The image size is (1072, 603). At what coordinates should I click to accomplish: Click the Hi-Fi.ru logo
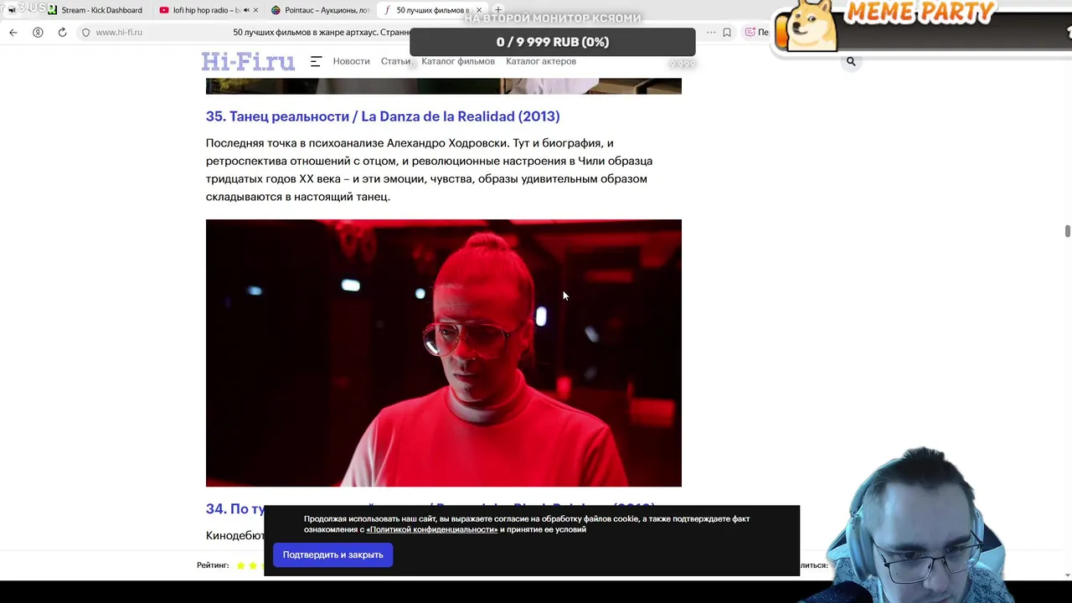tap(248, 61)
